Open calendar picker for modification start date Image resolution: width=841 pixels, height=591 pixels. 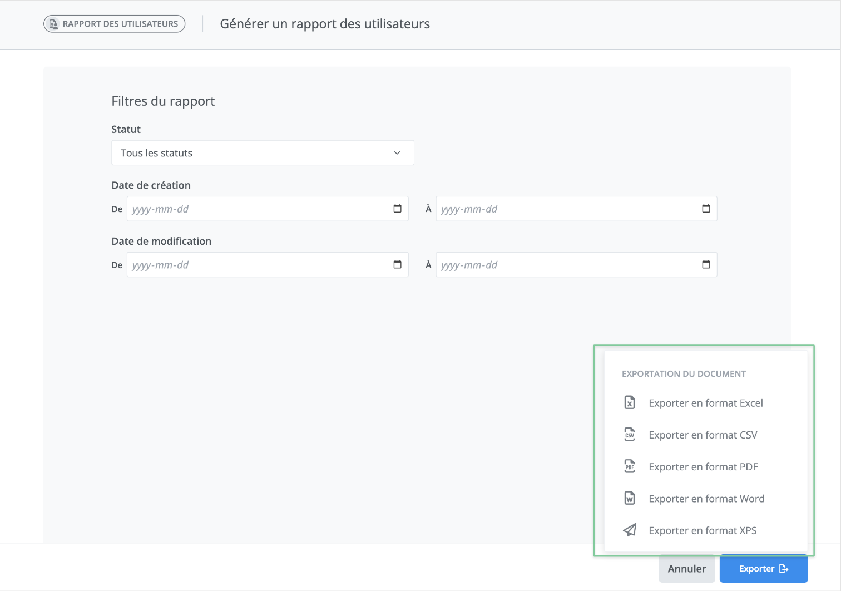point(397,264)
